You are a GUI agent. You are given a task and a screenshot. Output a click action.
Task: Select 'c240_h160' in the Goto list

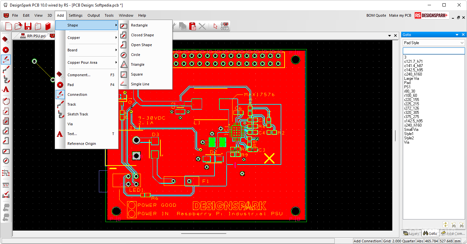tap(413, 74)
